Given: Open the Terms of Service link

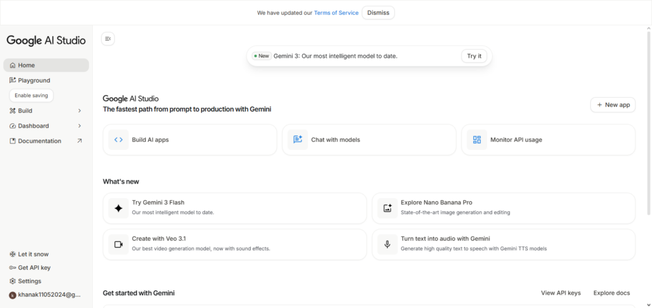Looking at the screenshot, I should 336,13.
